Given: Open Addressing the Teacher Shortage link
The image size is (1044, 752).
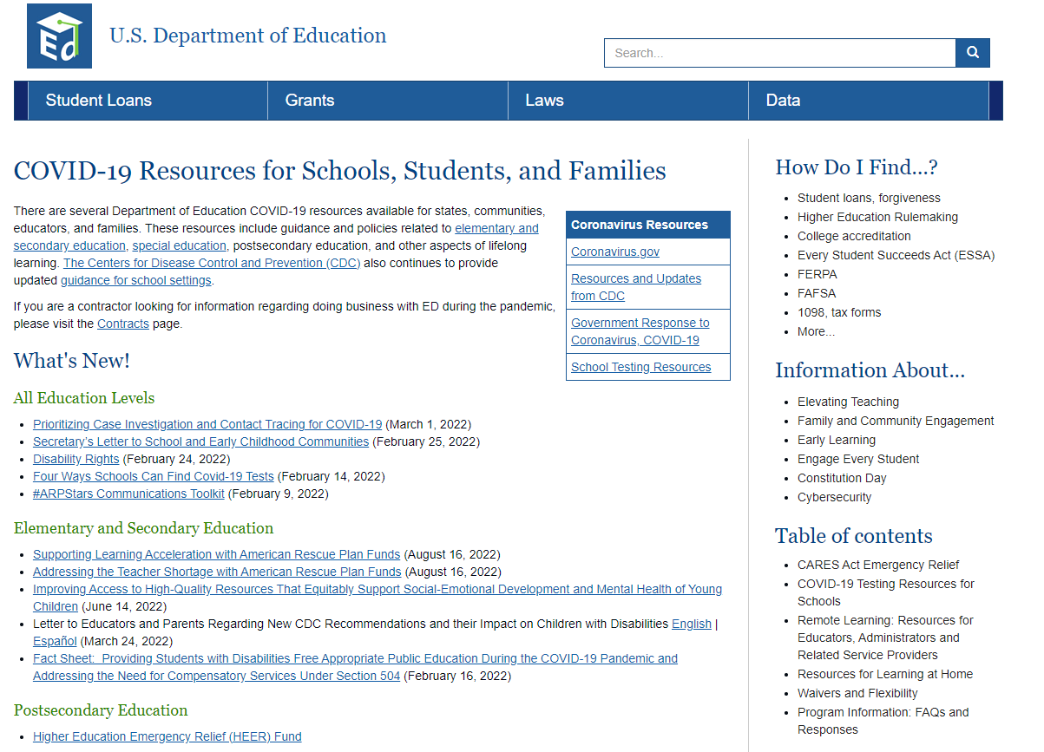Looking at the screenshot, I should tap(217, 572).
